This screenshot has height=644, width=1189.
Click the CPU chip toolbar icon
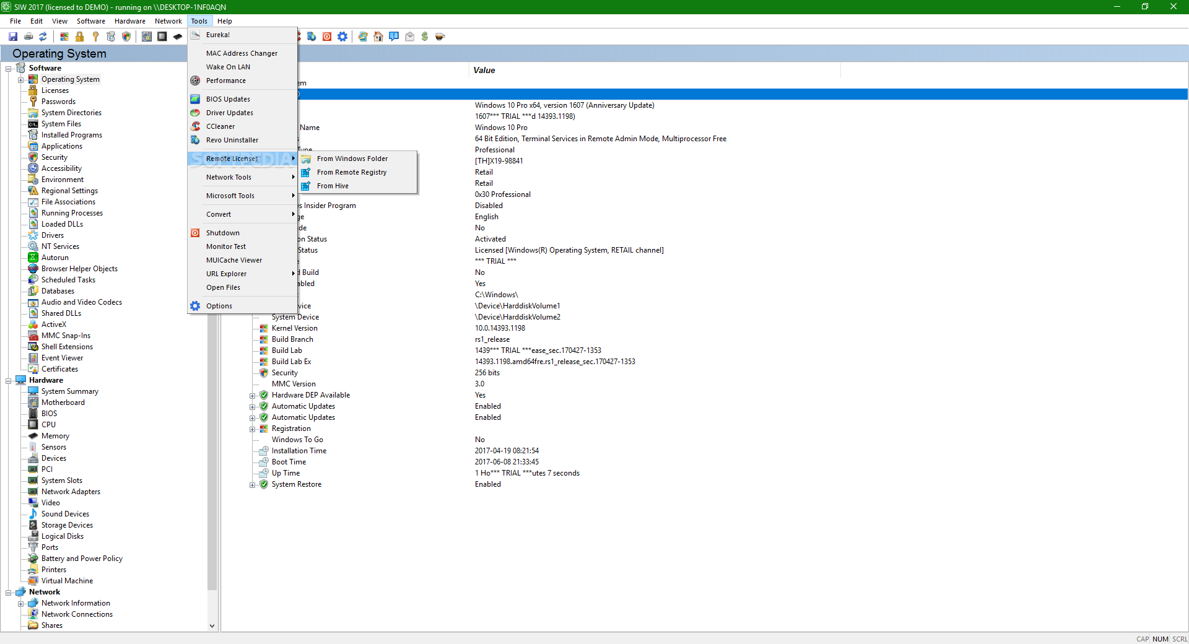click(x=162, y=37)
